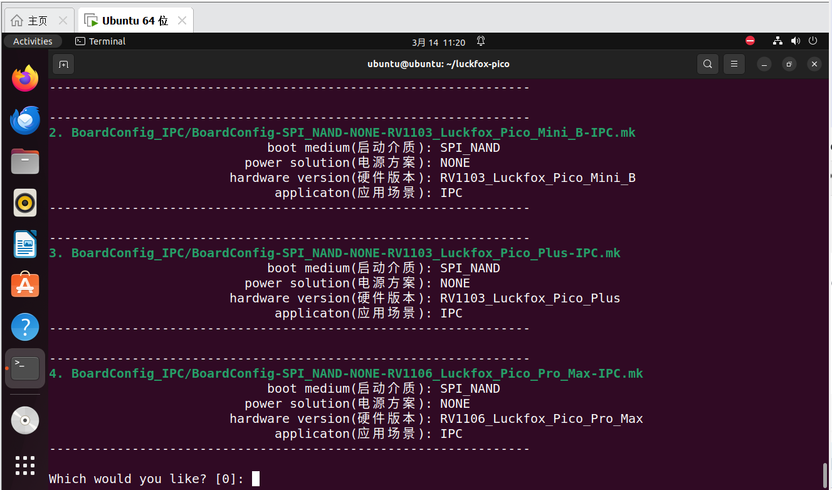Open terminal search with the magnifier icon
Viewport: 832px width, 490px height.
point(708,64)
